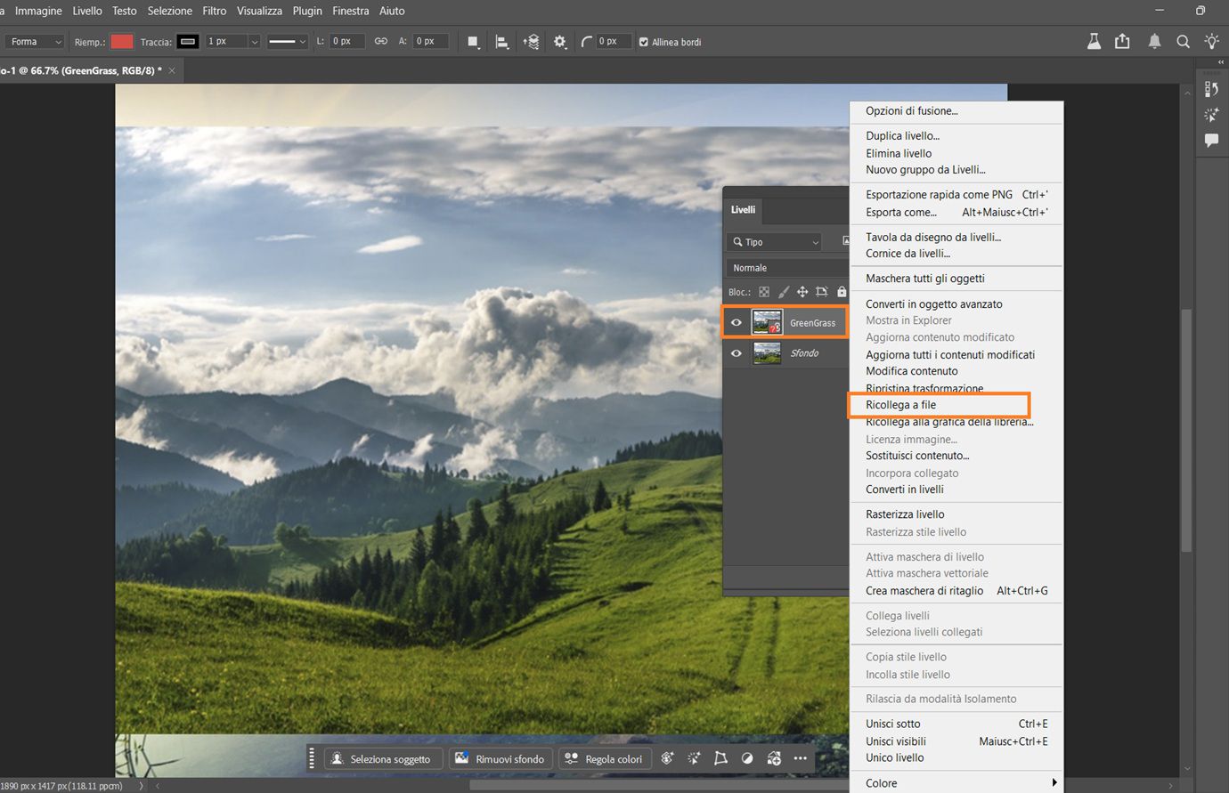Open the gear settings in options bar

559,42
